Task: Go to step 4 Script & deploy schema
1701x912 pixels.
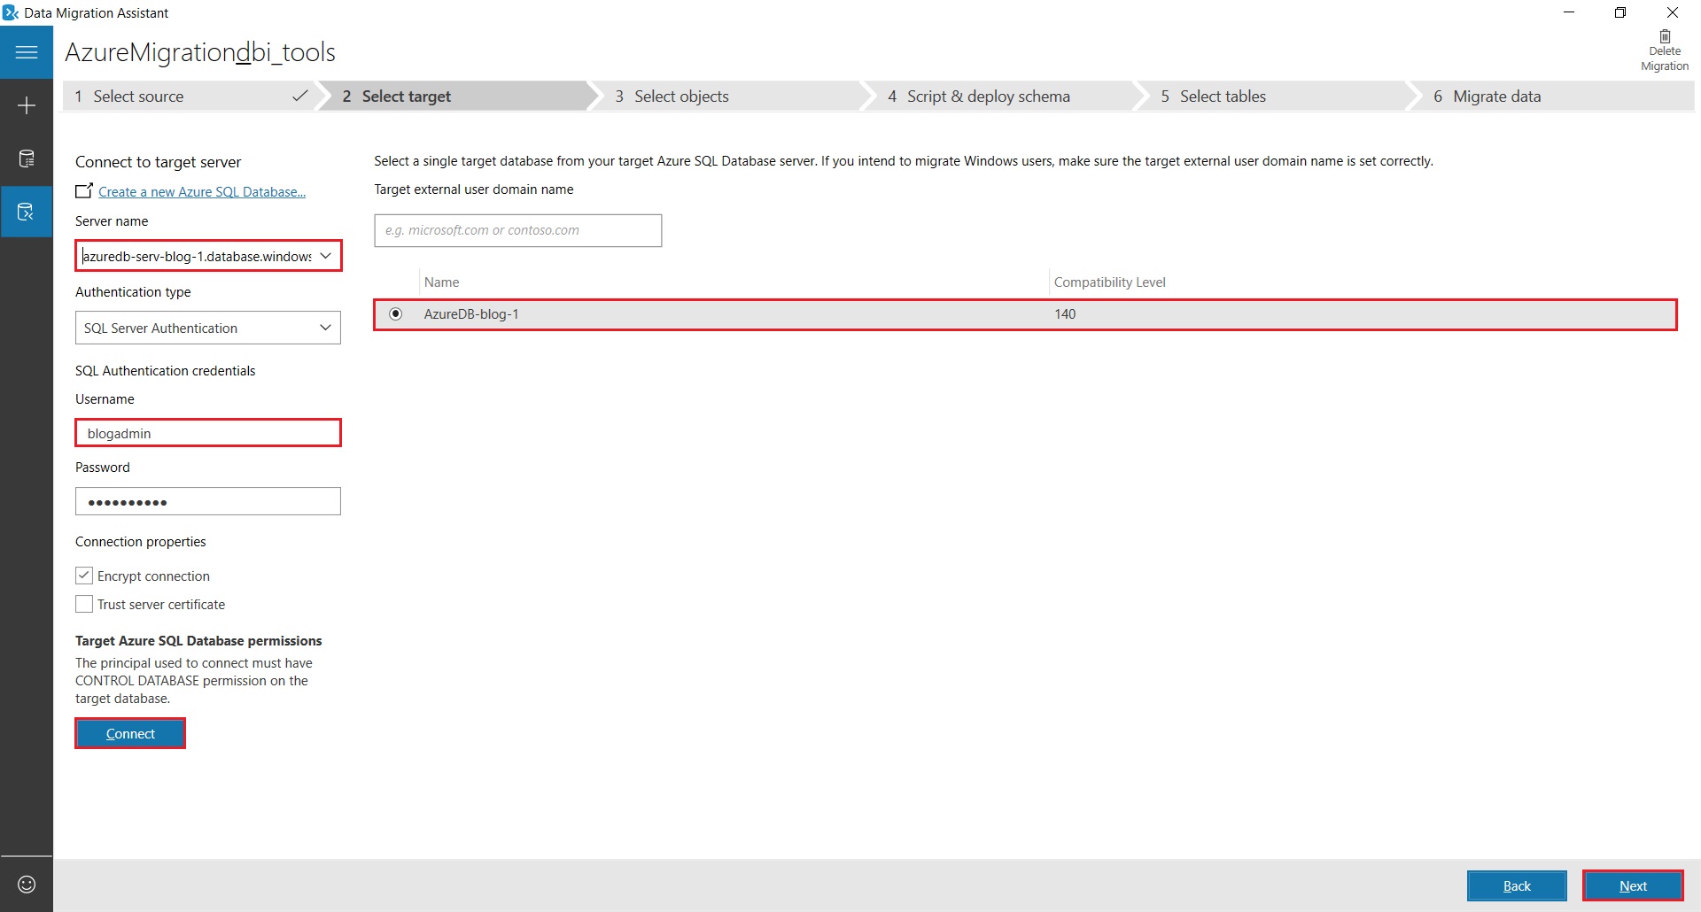Action: (x=1001, y=96)
